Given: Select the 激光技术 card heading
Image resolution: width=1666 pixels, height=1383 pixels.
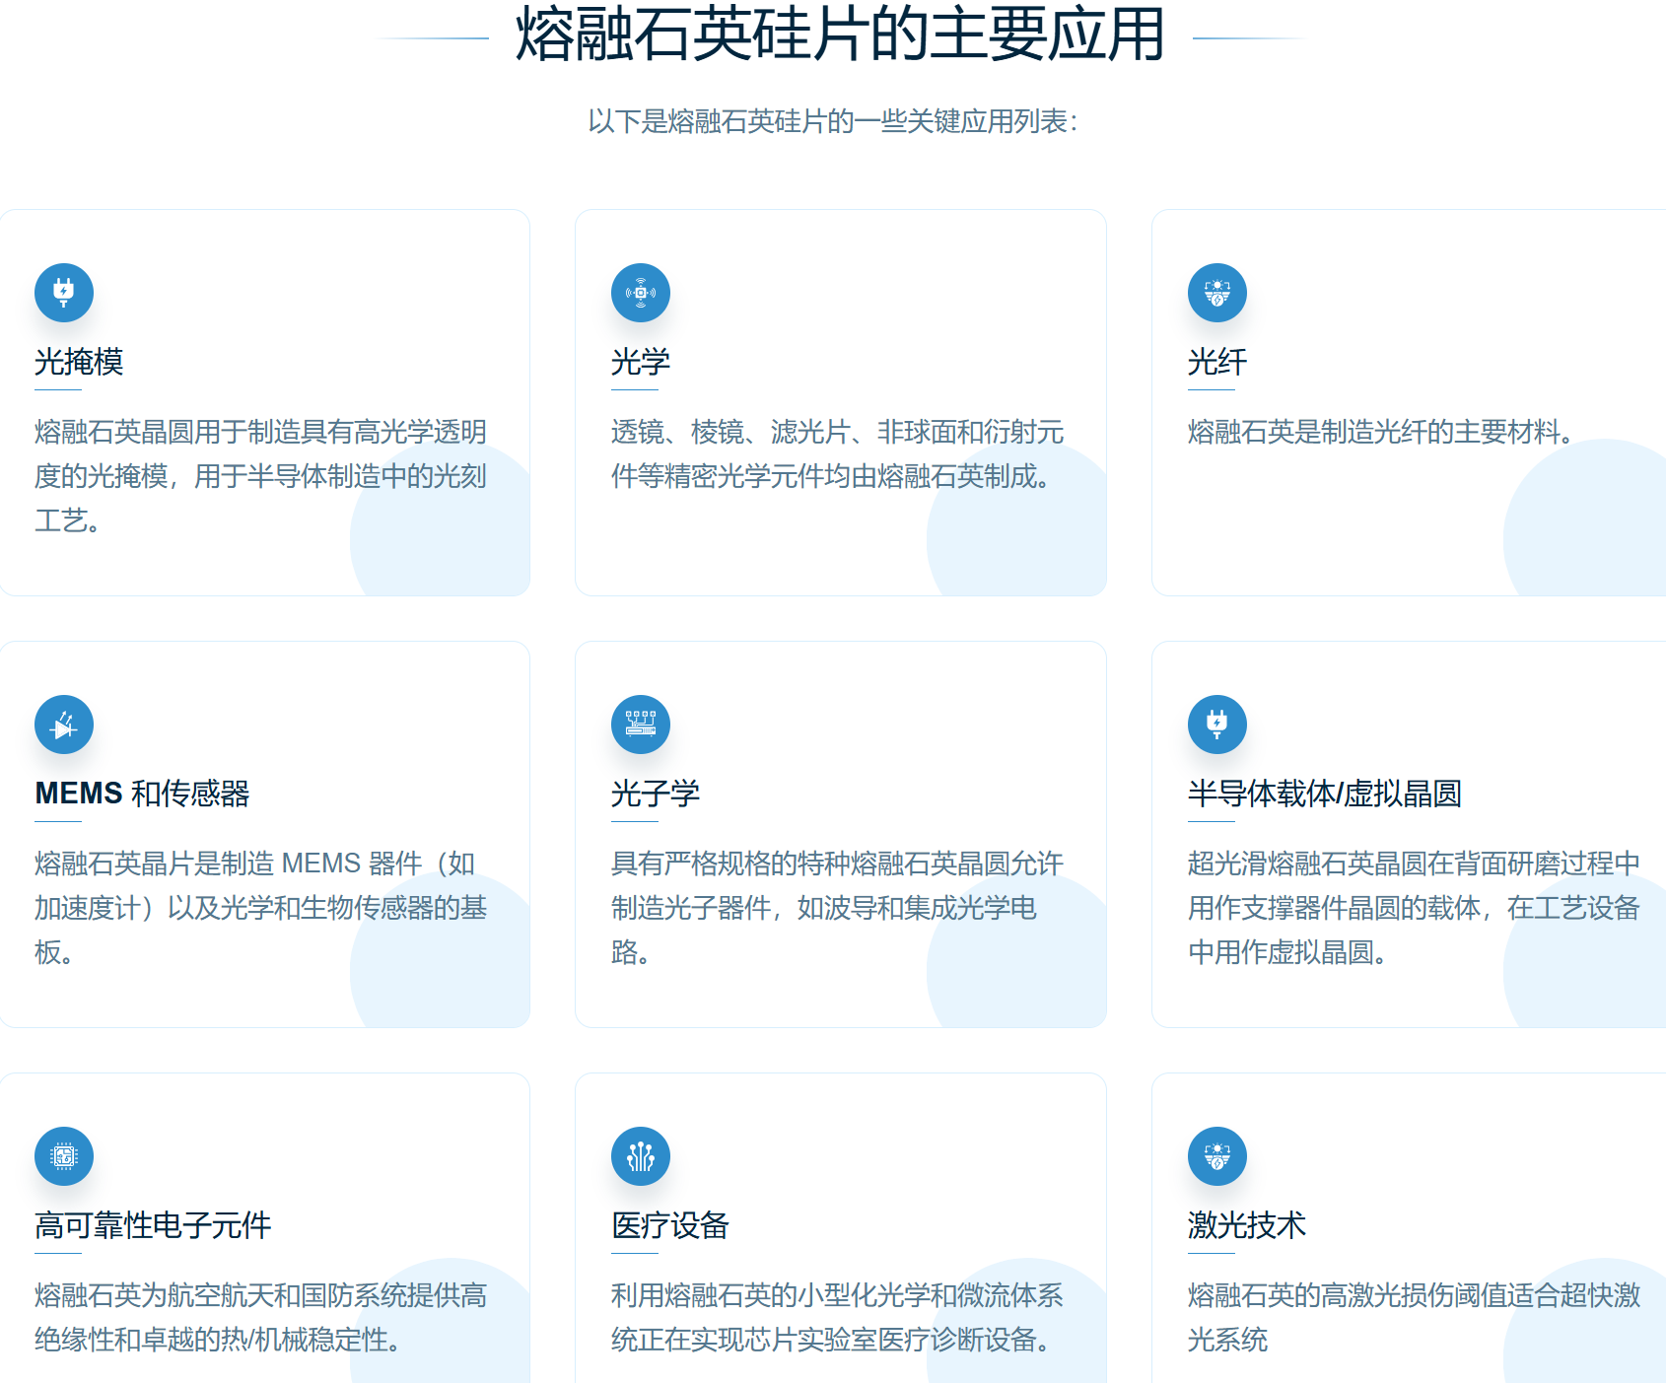Looking at the screenshot, I should tap(1247, 1225).
